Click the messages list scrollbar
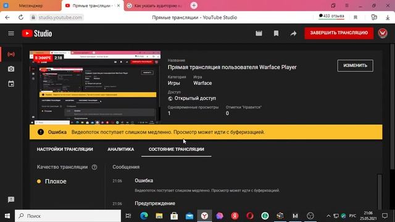This screenshot has width=395, height=222. 380,191
